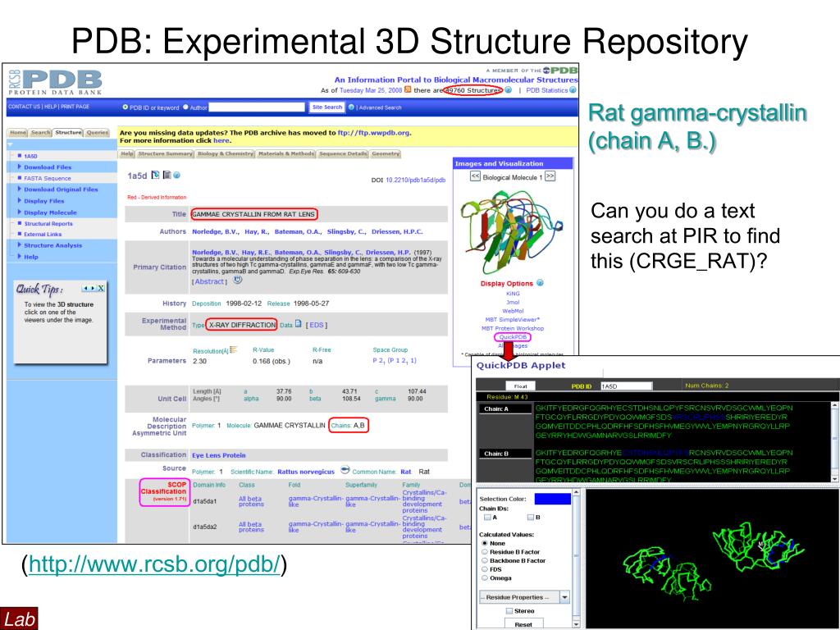Open the Geometry tab
Image resolution: width=840 pixels, height=630 pixels.
point(386,153)
